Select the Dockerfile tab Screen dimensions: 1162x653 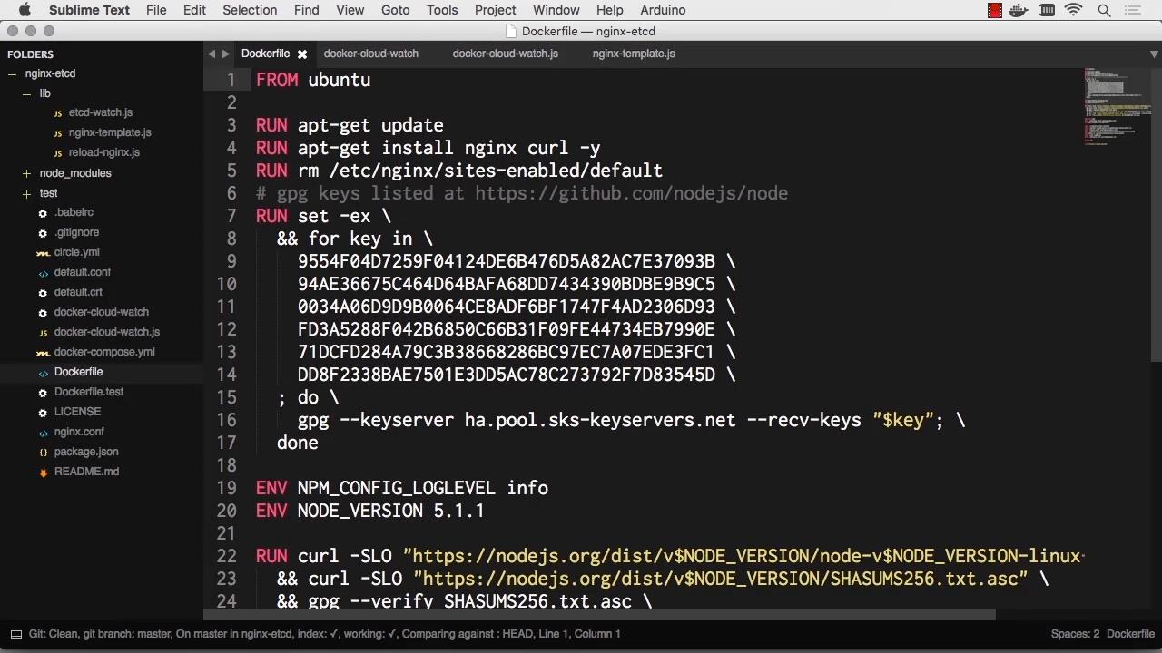pyautogui.click(x=266, y=54)
